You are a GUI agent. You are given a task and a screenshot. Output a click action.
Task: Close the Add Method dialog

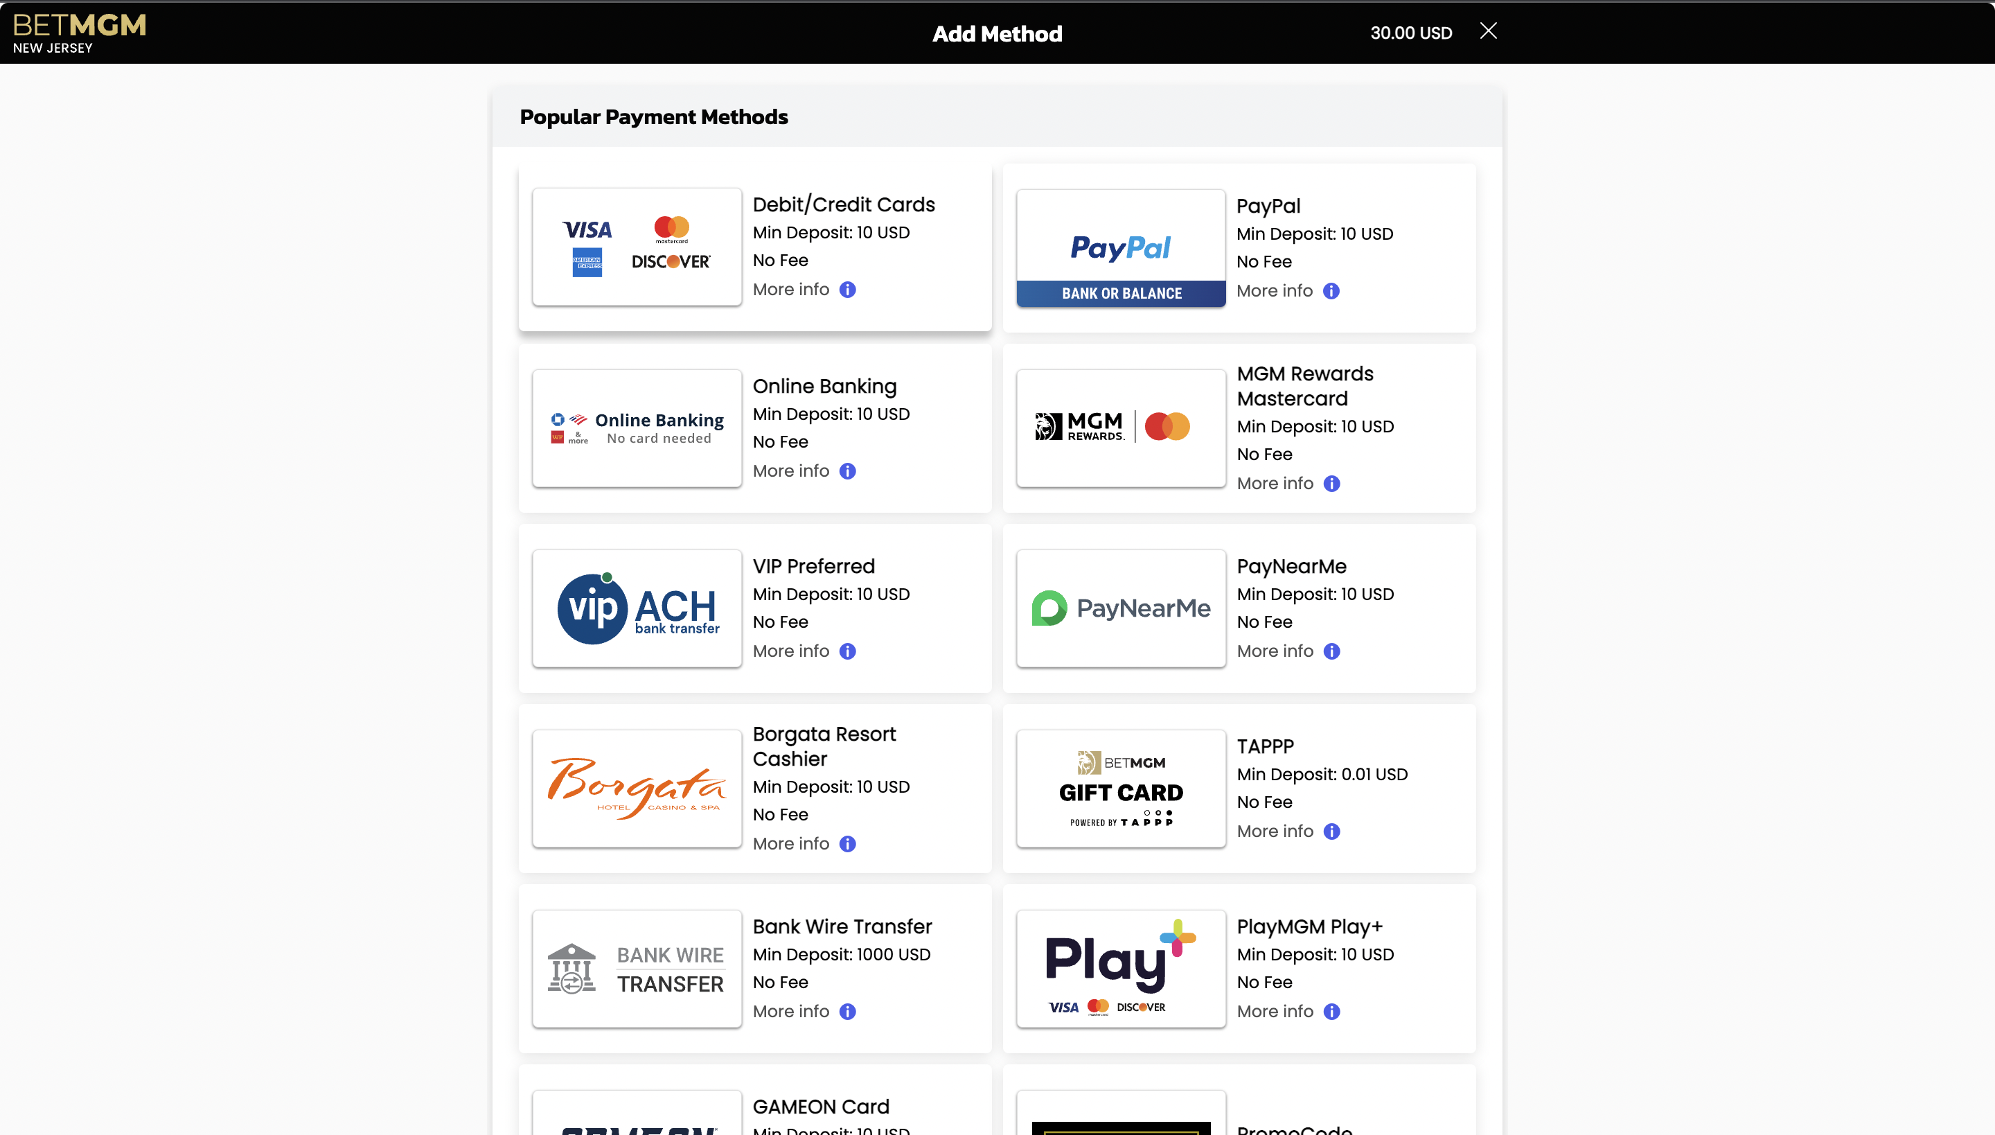(x=1488, y=31)
